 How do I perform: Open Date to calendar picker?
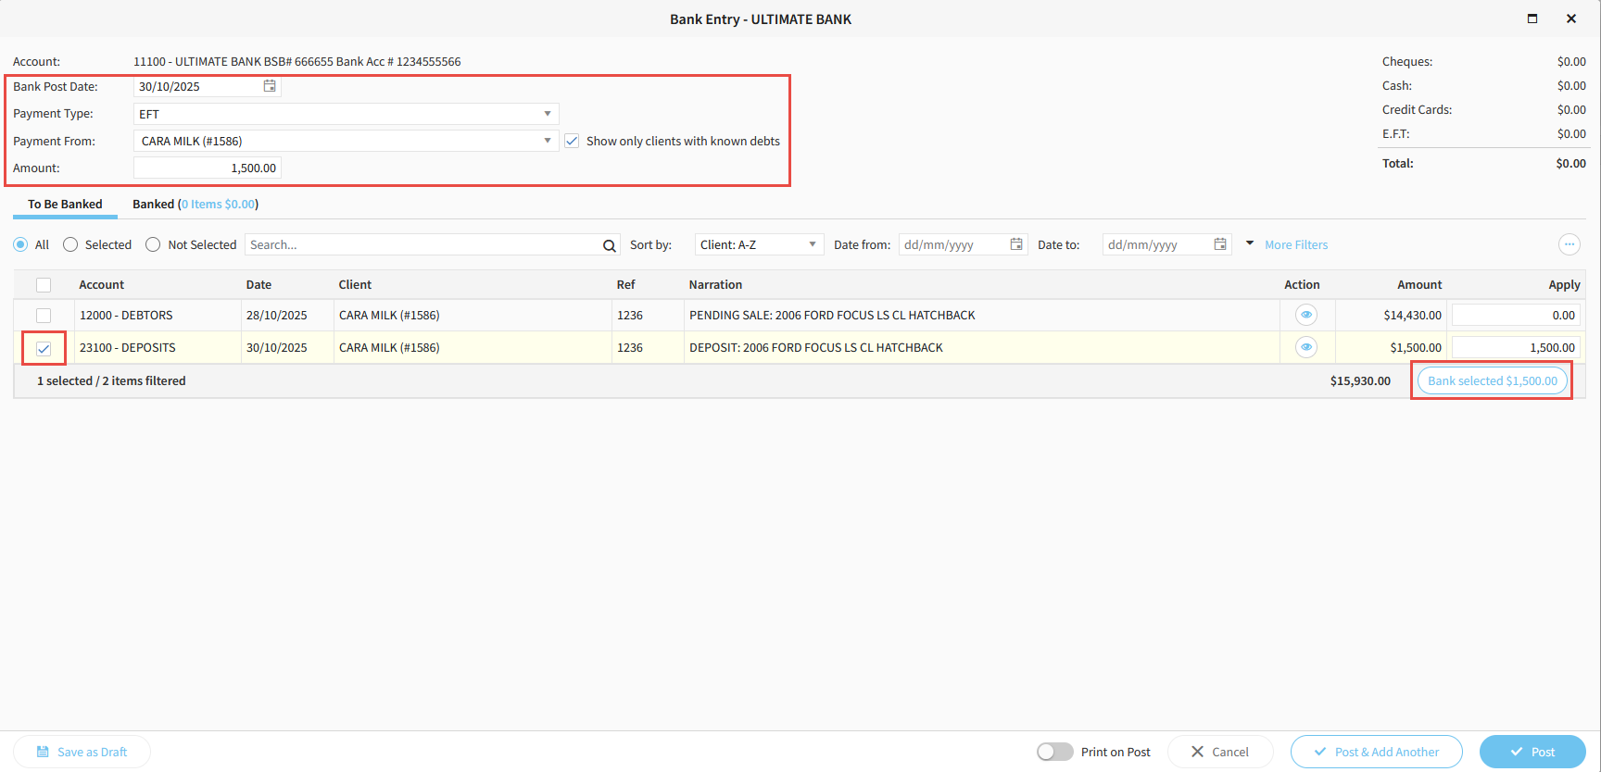coord(1220,244)
